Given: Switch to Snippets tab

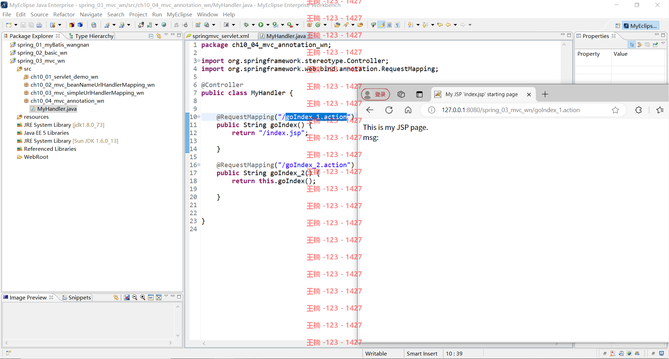Looking at the screenshot, I should coord(77,297).
